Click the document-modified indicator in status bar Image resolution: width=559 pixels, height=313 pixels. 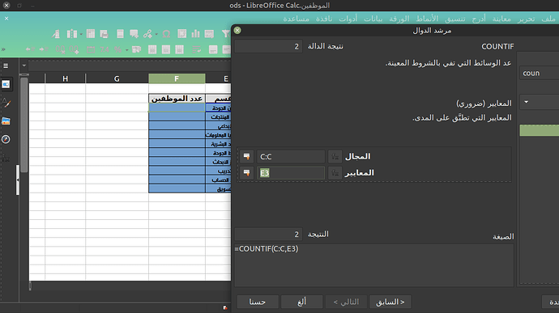[225, 307]
